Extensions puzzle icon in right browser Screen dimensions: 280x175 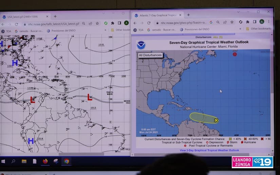[x=247, y=22]
